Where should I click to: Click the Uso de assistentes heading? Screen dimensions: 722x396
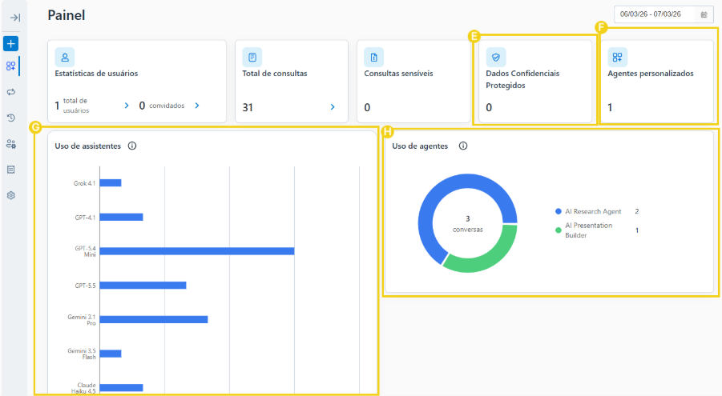pyautogui.click(x=87, y=146)
